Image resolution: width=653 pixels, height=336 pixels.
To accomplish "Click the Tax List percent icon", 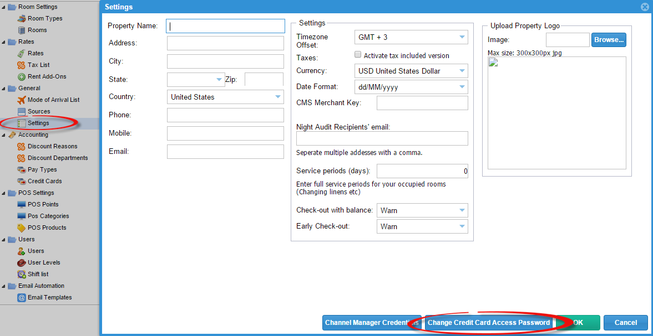I will [x=22, y=65].
